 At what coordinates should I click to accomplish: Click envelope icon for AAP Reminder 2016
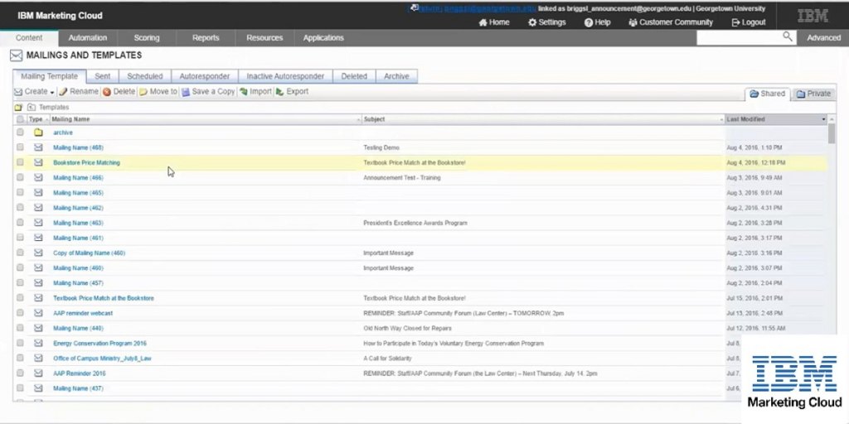(38, 373)
